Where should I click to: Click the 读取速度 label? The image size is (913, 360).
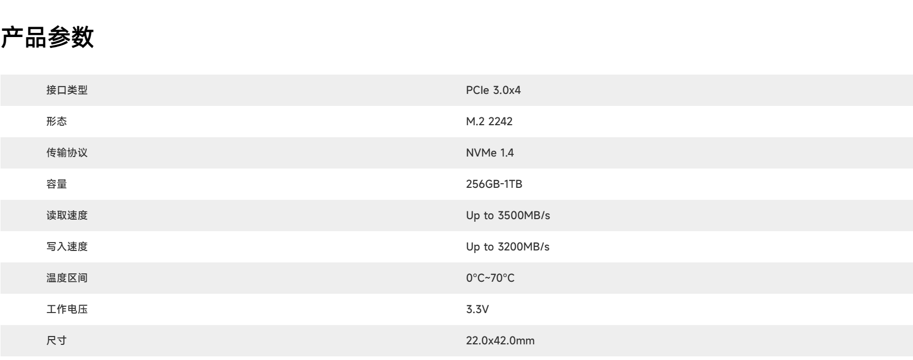[67, 215]
